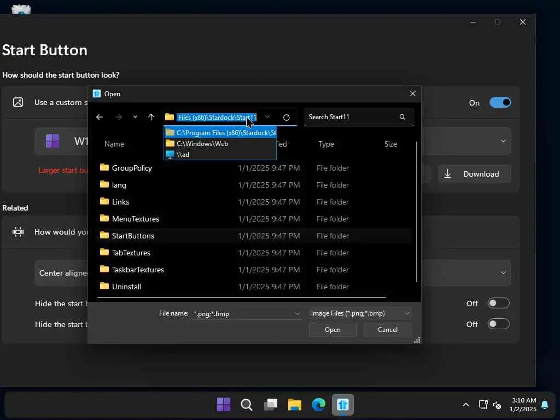Image resolution: width=560 pixels, height=420 pixels.
Task: Open File Explorer from taskbar
Action: pyautogui.click(x=295, y=405)
